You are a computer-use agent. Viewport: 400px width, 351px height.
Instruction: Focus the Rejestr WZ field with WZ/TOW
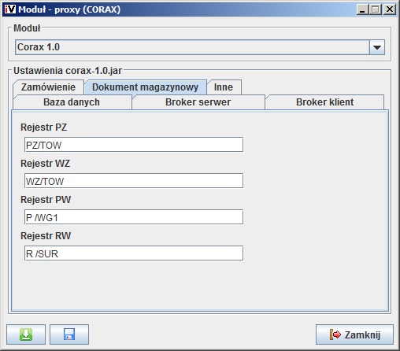pyautogui.click(x=134, y=181)
